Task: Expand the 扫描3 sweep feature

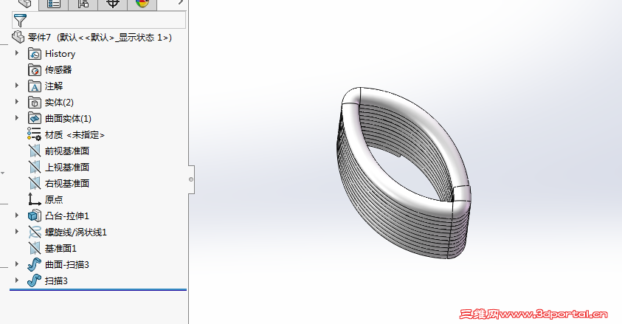Action: pos(17,280)
